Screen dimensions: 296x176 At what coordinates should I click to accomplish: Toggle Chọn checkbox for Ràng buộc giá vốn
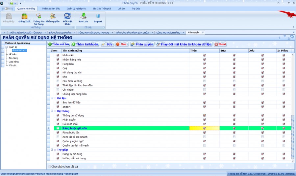58,128
